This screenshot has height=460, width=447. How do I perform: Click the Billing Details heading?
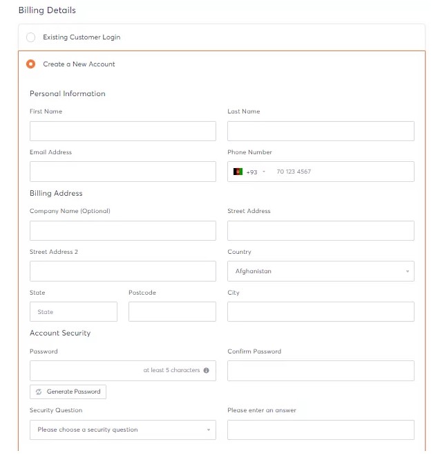pos(47,10)
